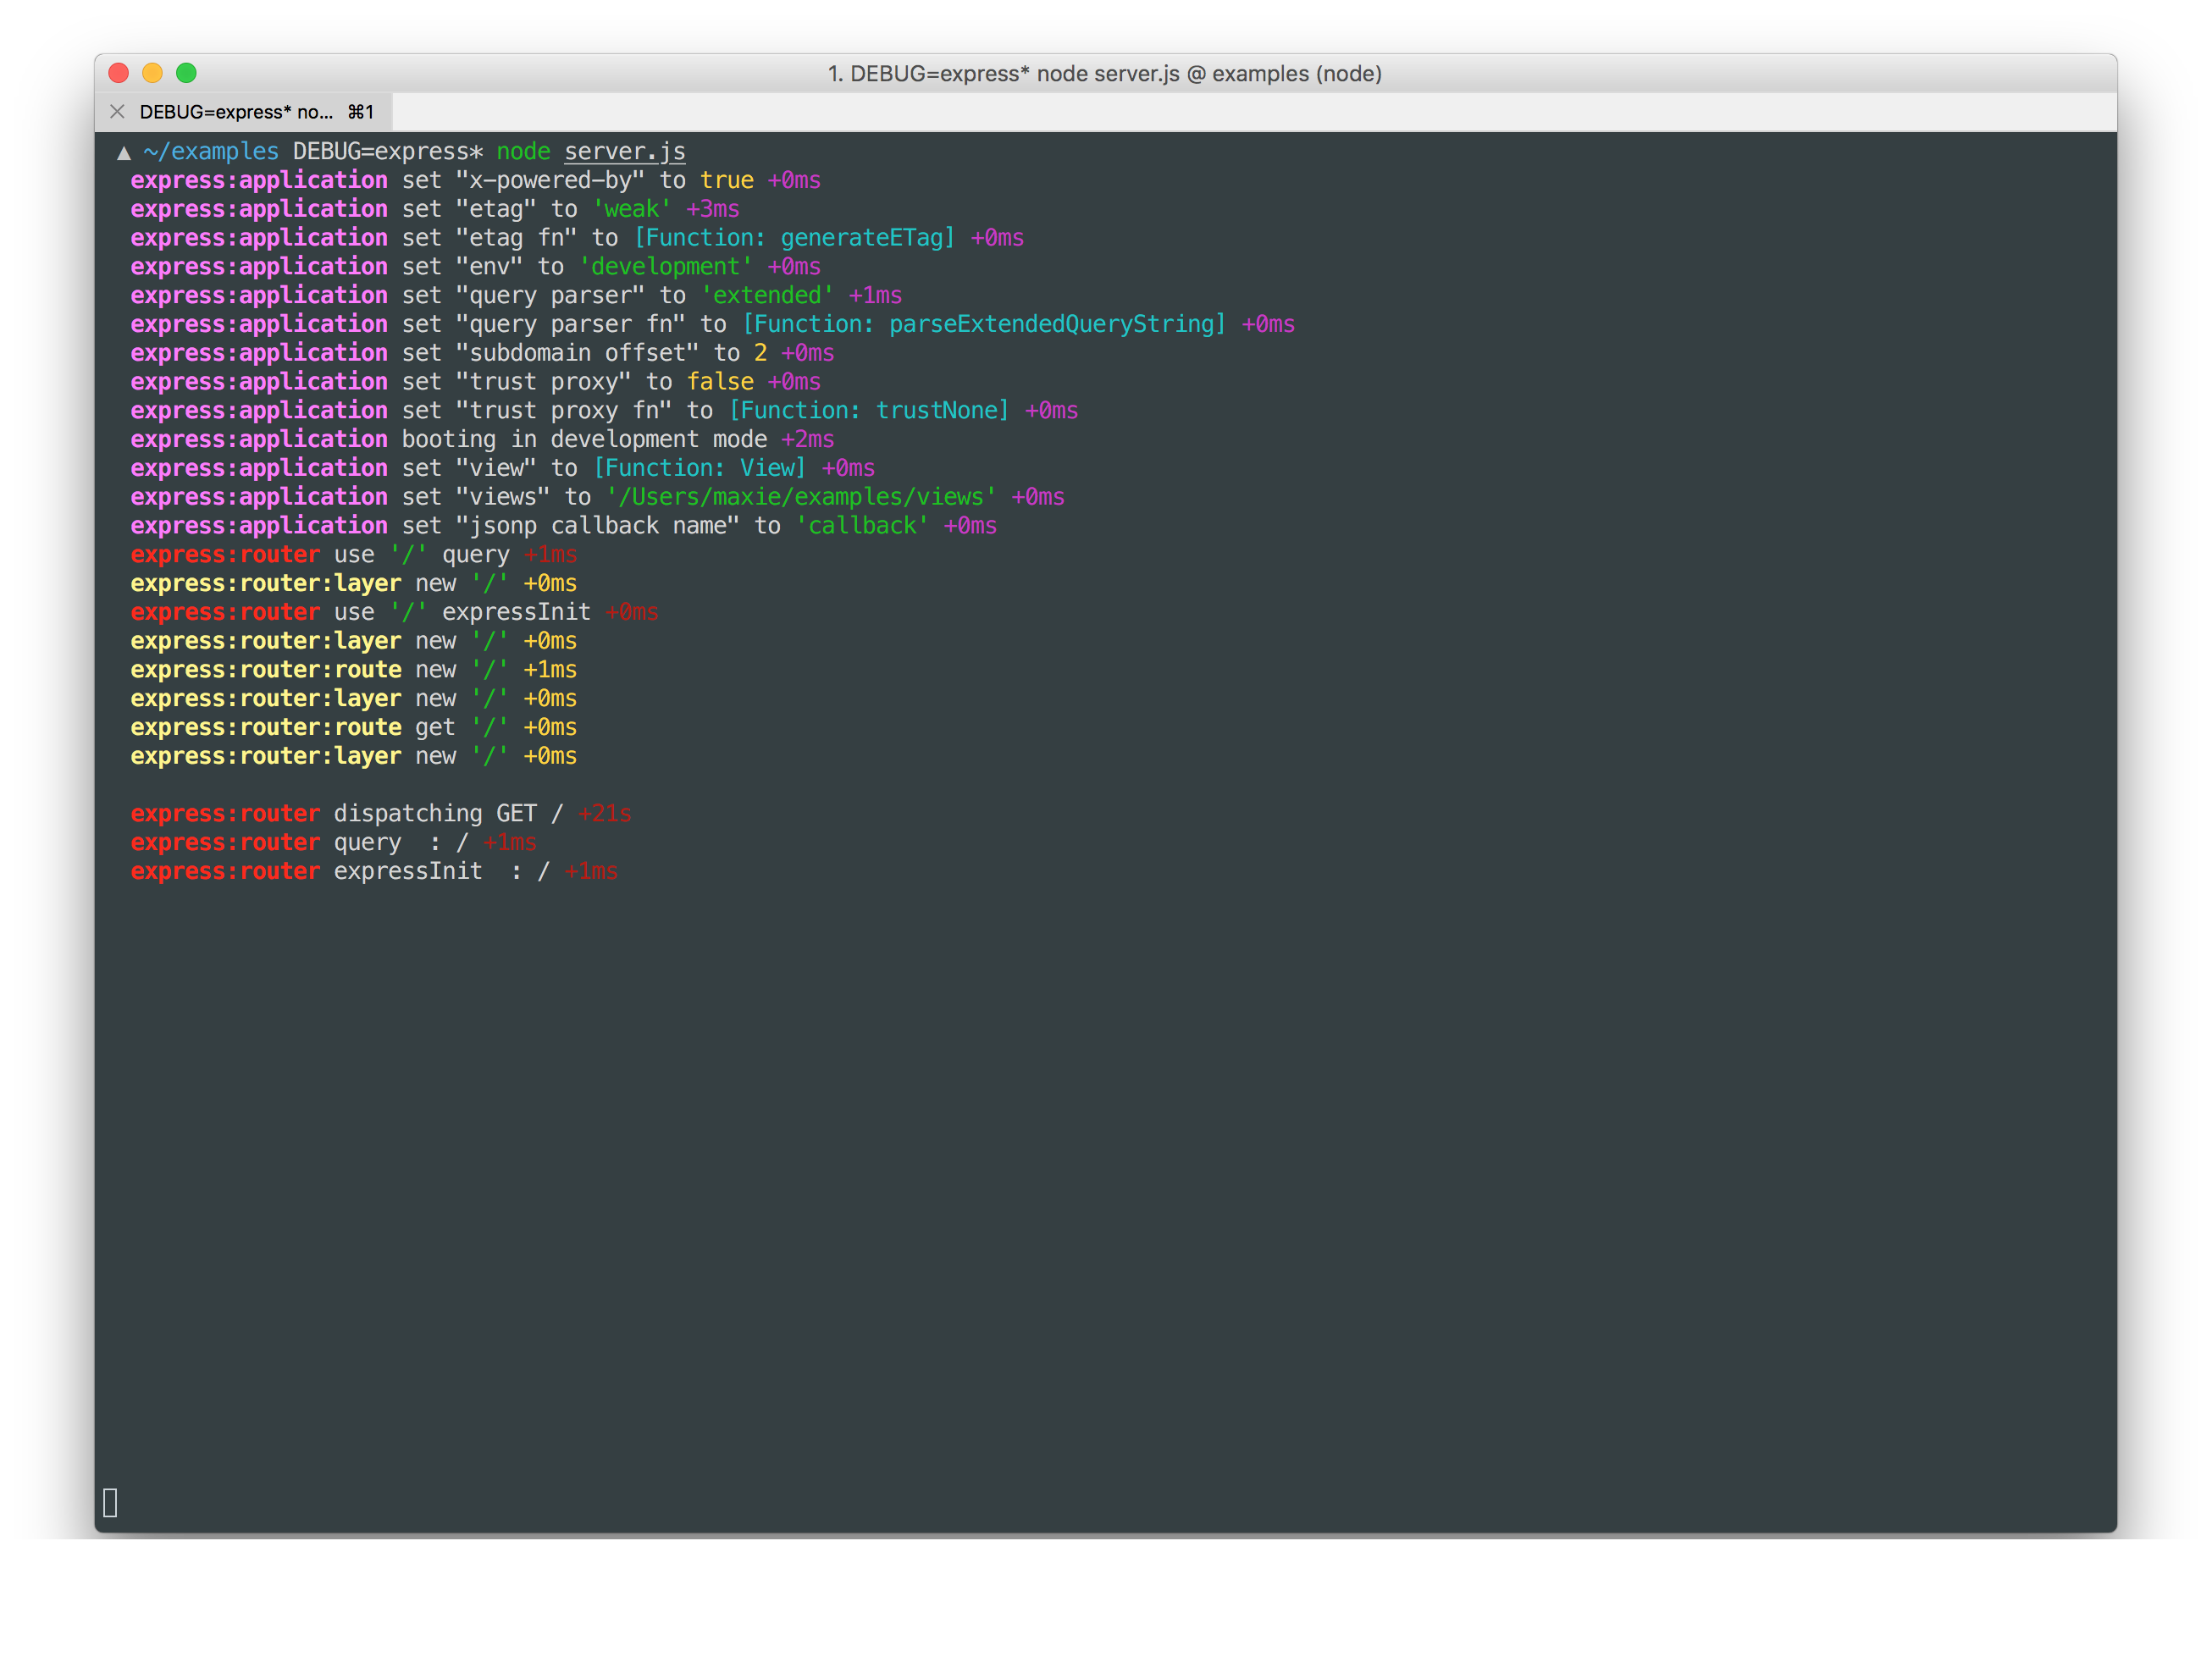Click the terminal cursor block at bottom

(x=110, y=1502)
